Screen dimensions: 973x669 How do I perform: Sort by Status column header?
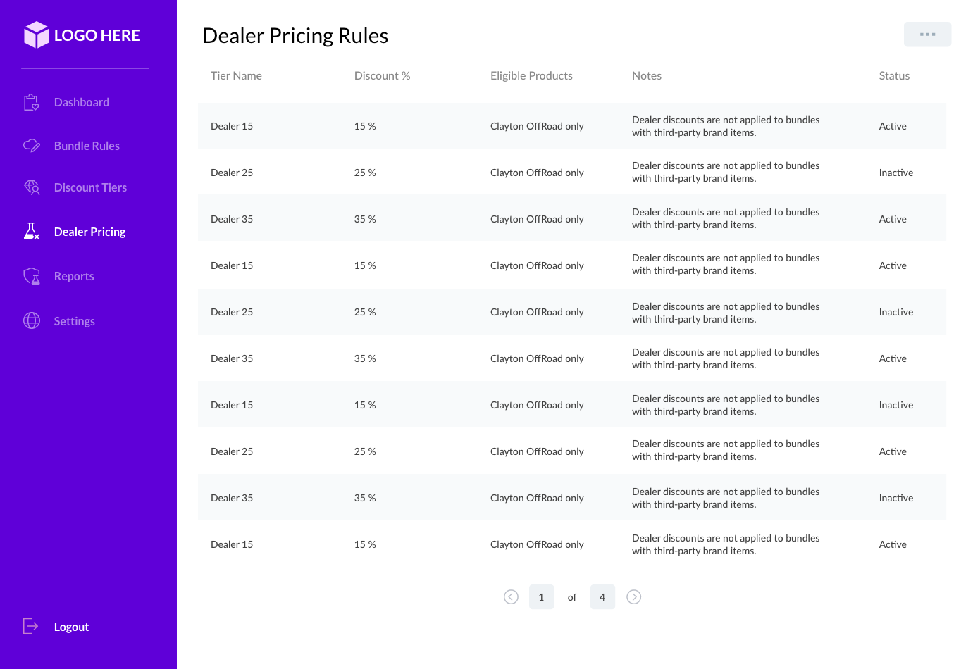(x=894, y=76)
